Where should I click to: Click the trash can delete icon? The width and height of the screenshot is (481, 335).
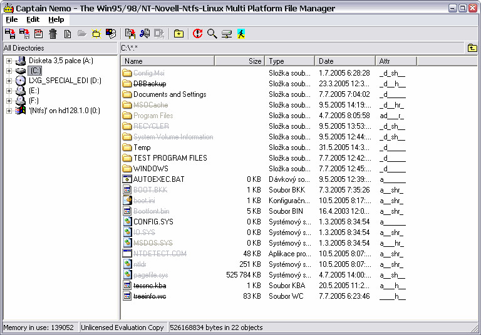[53, 33]
